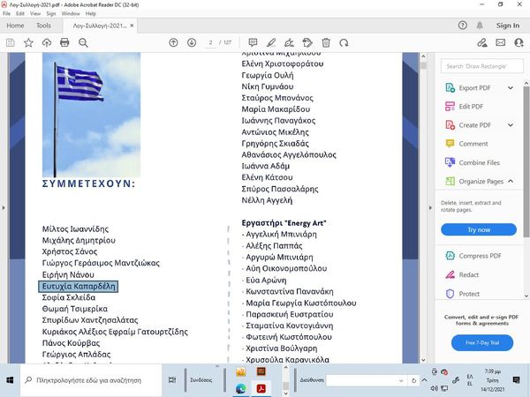Image resolution: width=530 pixels, height=397 pixels.
Task: Print the document
Action: pos(64,42)
